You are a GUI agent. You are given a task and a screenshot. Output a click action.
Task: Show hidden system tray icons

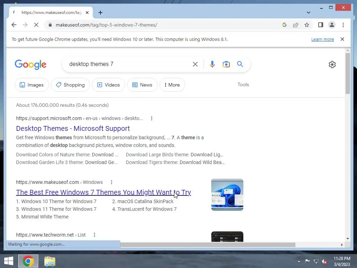pyautogui.click(x=299, y=261)
